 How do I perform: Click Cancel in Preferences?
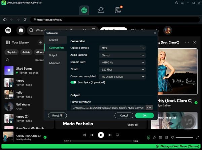tap(124, 116)
